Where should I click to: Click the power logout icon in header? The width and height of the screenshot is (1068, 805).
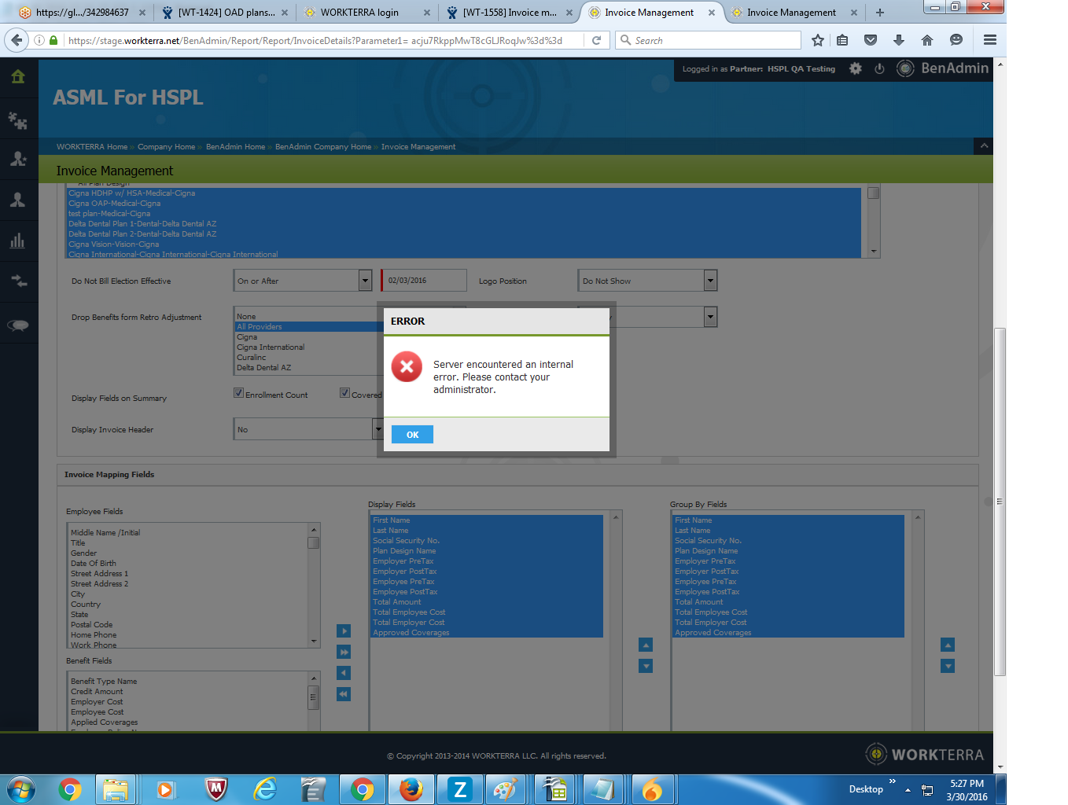point(879,68)
